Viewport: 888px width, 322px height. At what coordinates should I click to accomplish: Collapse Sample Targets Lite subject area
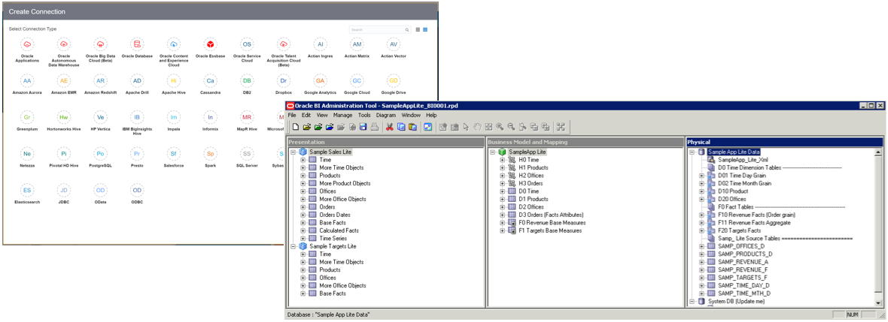coord(293,246)
